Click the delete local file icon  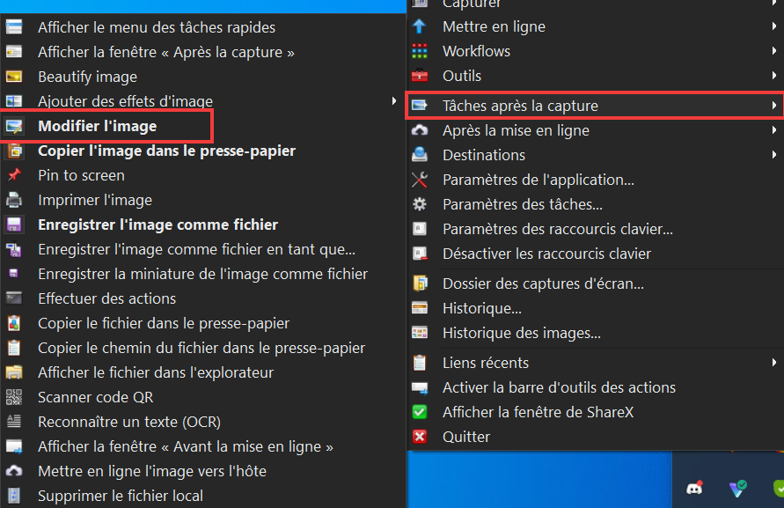pos(14,496)
